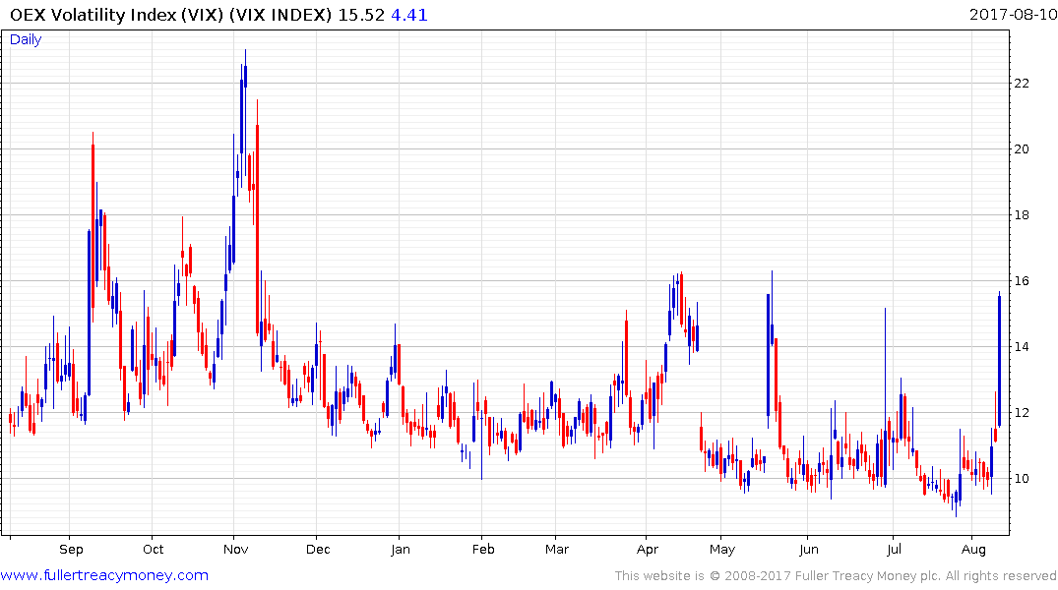This screenshot has height=590, width=1058.
Task: Click the 'Apr' month axis label
Action: pyautogui.click(x=647, y=549)
